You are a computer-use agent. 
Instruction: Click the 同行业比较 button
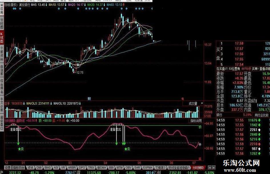click(261, 115)
